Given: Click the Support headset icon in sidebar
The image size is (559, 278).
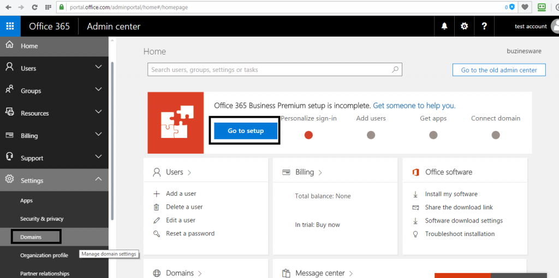Looking at the screenshot, I should point(10,157).
